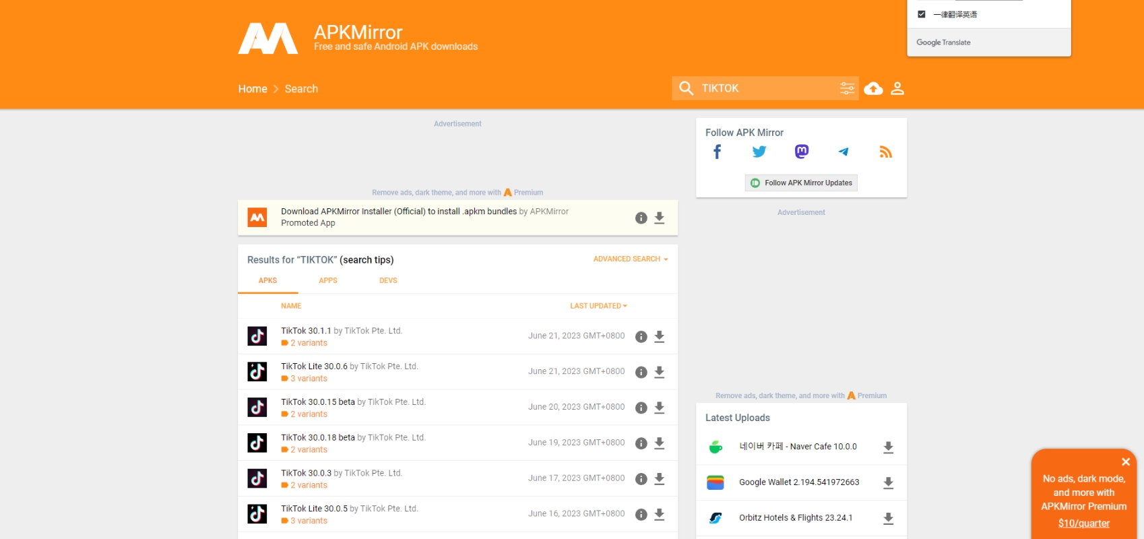This screenshot has width=1144, height=539.
Task: Click the upload APK cloud icon
Action: click(x=873, y=88)
